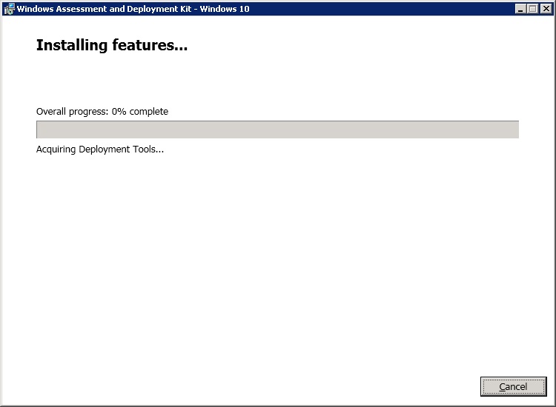This screenshot has width=556, height=407.
Task: Click the "Installing features..." heading
Action: click(111, 45)
